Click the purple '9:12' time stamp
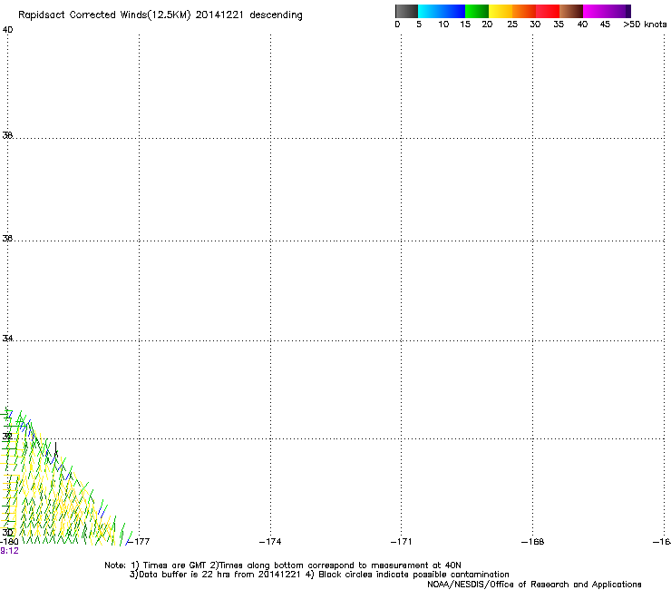Image resolution: width=671 pixels, height=590 pixels. (9, 551)
